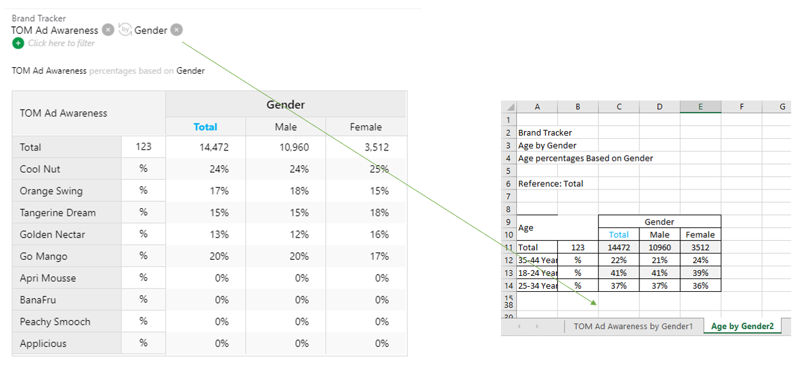
Task: Click the 14,472 total value
Action: click(214, 147)
